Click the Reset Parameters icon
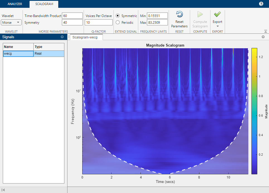The height and width of the screenshot is (193, 269). (180, 15)
